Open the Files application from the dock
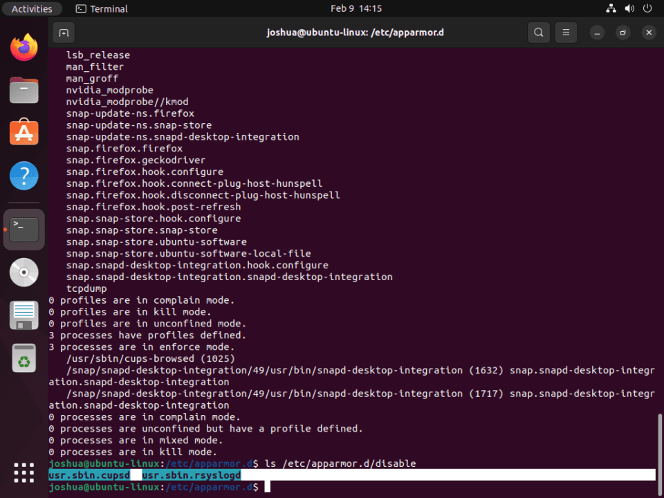Viewport: 664px width, 498px height. 24,90
